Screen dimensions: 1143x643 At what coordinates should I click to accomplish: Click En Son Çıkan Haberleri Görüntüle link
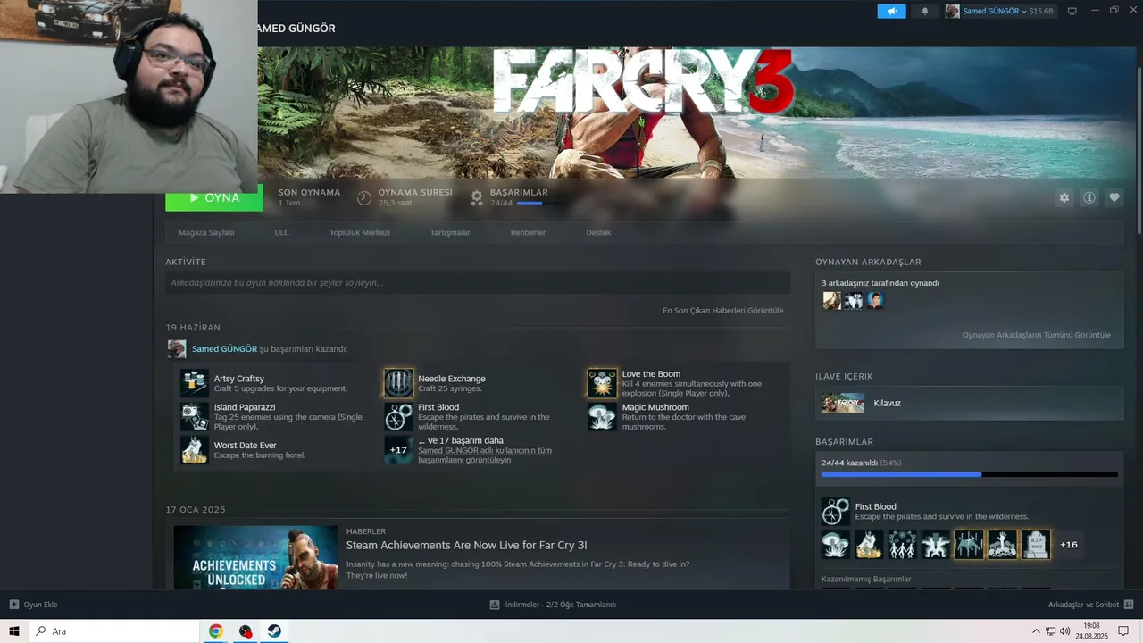click(x=722, y=311)
